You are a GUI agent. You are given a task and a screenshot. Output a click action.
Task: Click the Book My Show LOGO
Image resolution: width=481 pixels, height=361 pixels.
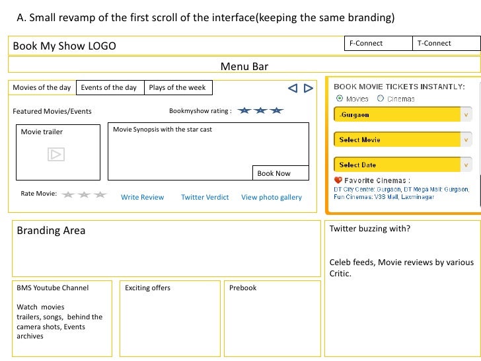(x=65, y=46)
